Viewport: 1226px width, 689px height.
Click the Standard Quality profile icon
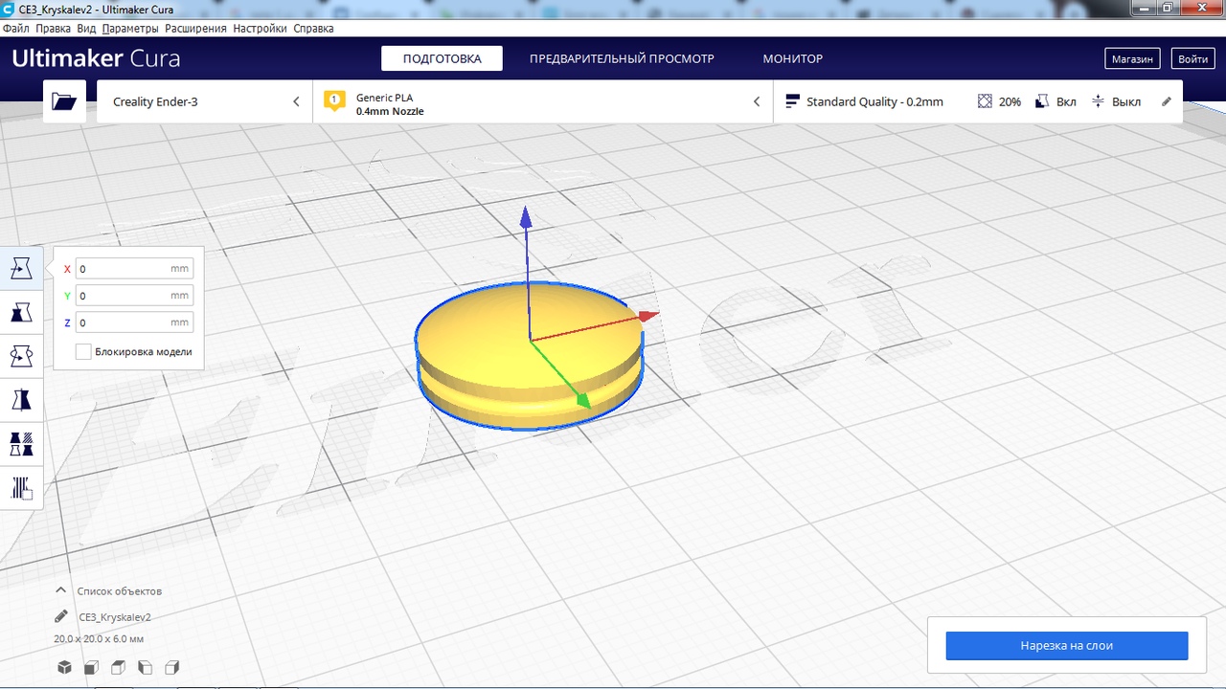click(793, 101)
